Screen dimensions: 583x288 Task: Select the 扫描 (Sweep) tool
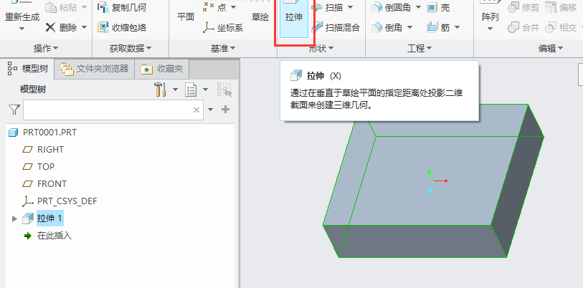pyautogui.click(x=327, y=7)
